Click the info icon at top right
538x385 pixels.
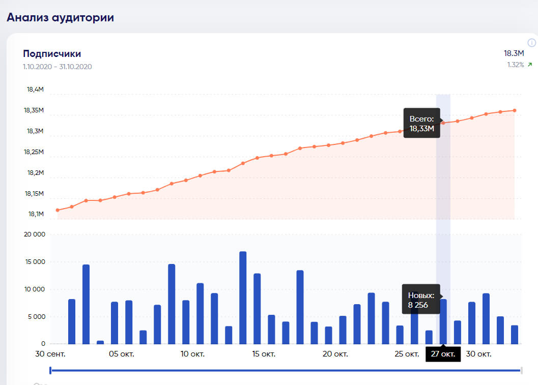tap(531, 43)
